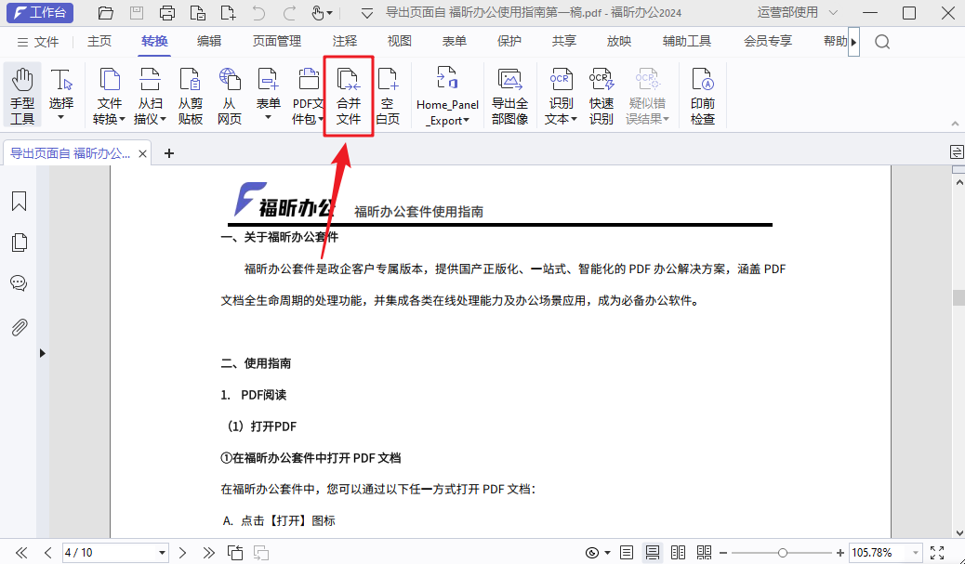Click the zoom slider handle

tap(782, 553)
